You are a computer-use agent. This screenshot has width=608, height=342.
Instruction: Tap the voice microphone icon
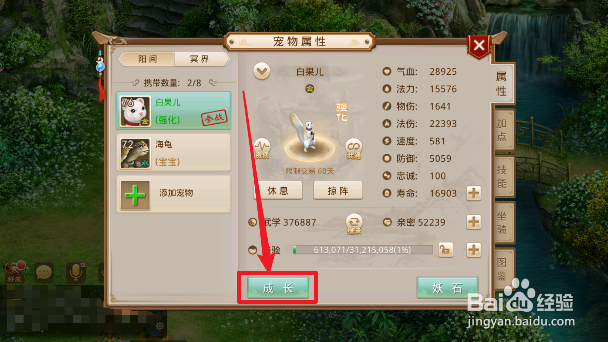tap(76, 272)
